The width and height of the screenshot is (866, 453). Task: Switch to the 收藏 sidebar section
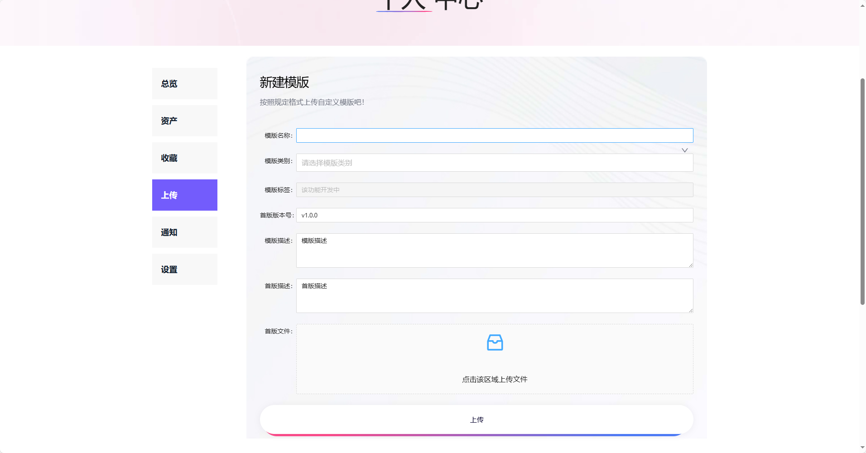pos(184,158)
